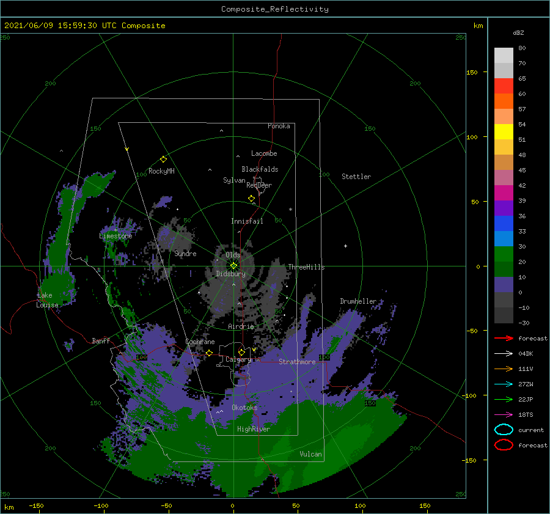Image resolution: width=550 pixels, height=514 pixels.
Task: Click the yellow diamond marker near RockyMH
Action: [x=163, y=160]
